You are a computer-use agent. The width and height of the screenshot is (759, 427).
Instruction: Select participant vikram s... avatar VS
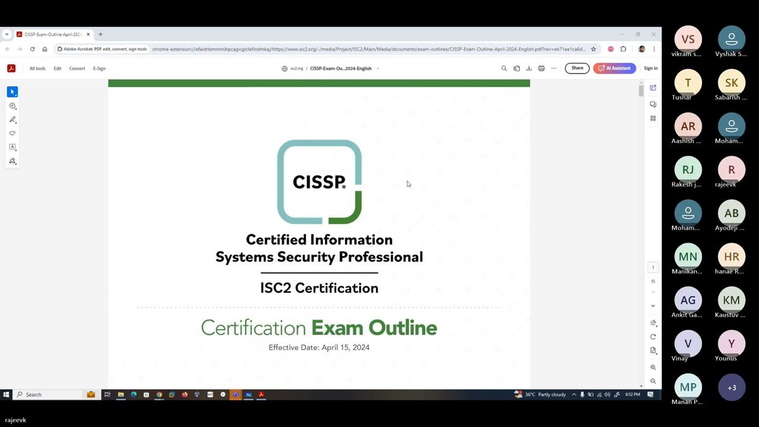coord(688,39)
